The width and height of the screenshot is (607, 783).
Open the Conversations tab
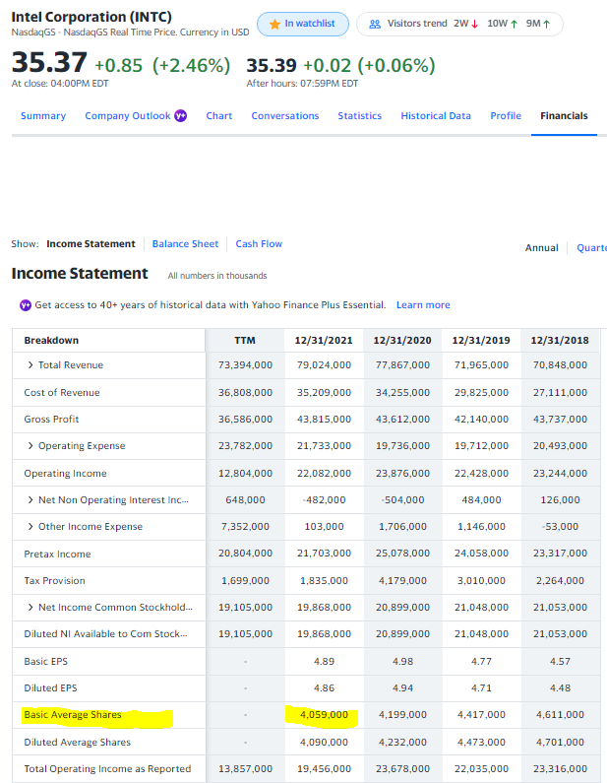[285, 116]
